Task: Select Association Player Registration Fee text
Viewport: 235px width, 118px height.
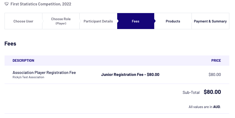Action: 44,73
